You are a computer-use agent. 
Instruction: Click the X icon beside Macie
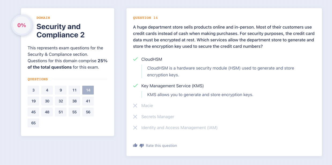click(x=135, y=106)
